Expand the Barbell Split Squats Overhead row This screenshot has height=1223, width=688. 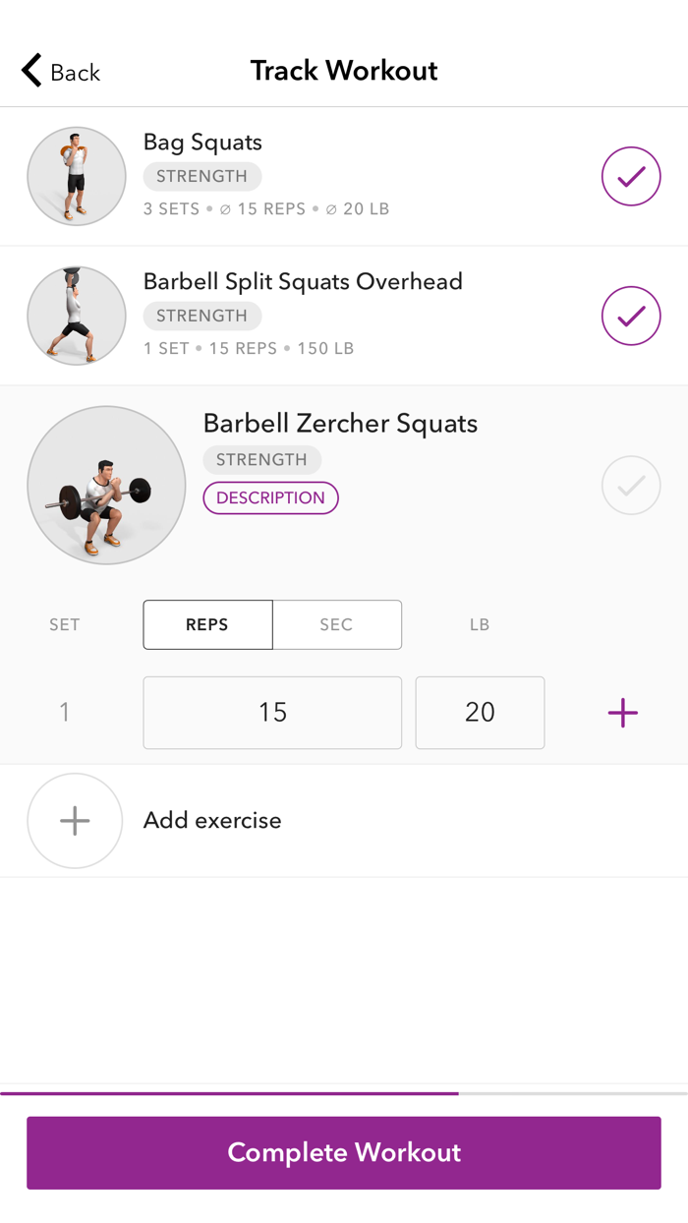click(x=344, y=316)
